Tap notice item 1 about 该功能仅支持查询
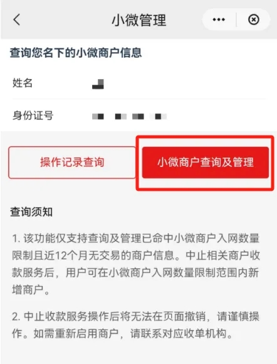This screenshot has height=364, width=277. (x=136, y=264)
